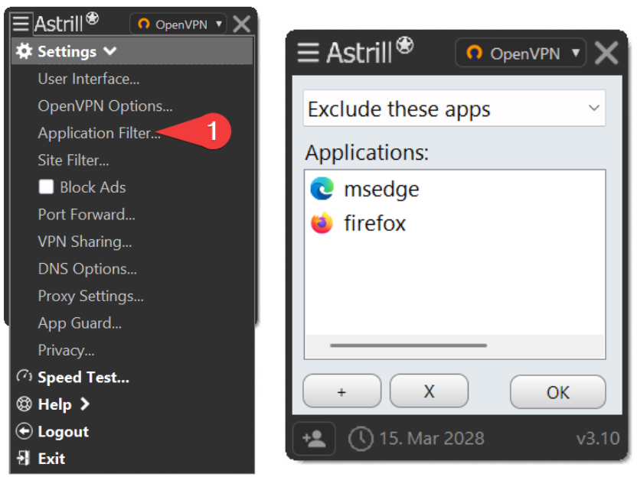
Task: Run Speed Test menu entry
Action: [x=83, y=378]
